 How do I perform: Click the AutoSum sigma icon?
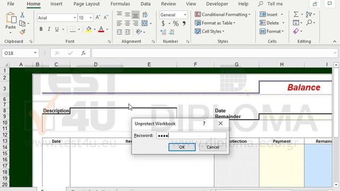[296, 14]
